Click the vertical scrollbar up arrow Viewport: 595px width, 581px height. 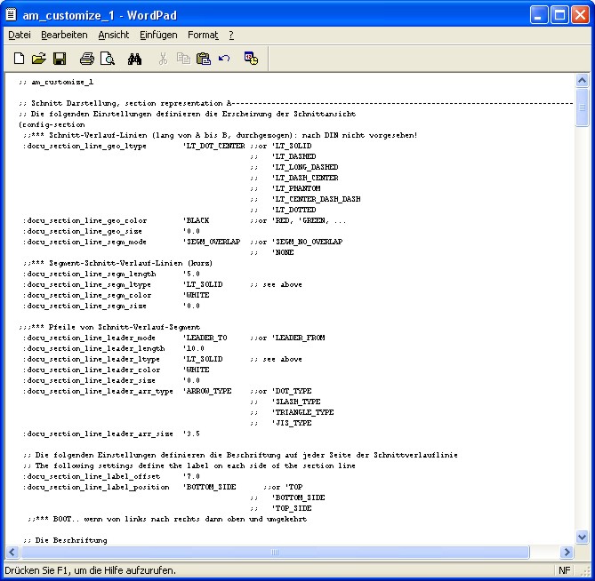tap(582, 81)
